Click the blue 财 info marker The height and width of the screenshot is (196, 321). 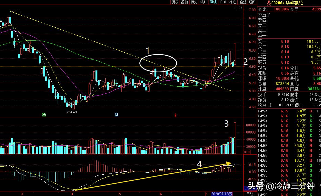[116, 115]
